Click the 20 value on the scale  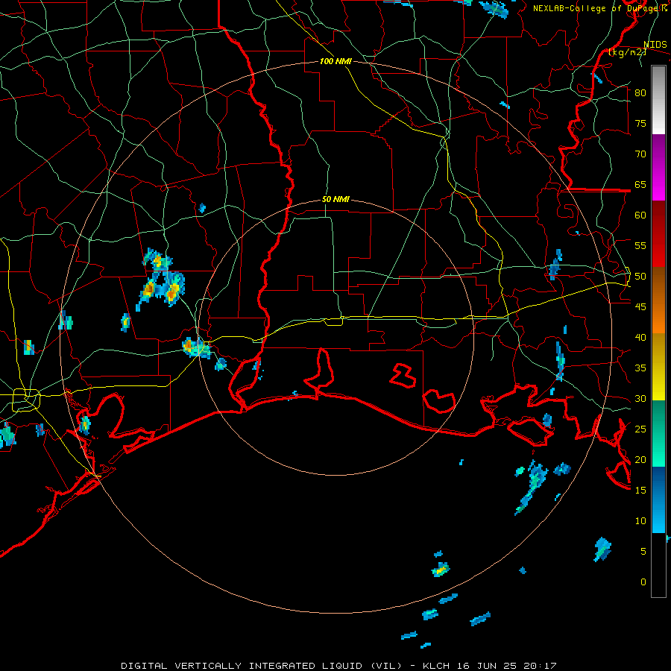[x=640, y=459]
